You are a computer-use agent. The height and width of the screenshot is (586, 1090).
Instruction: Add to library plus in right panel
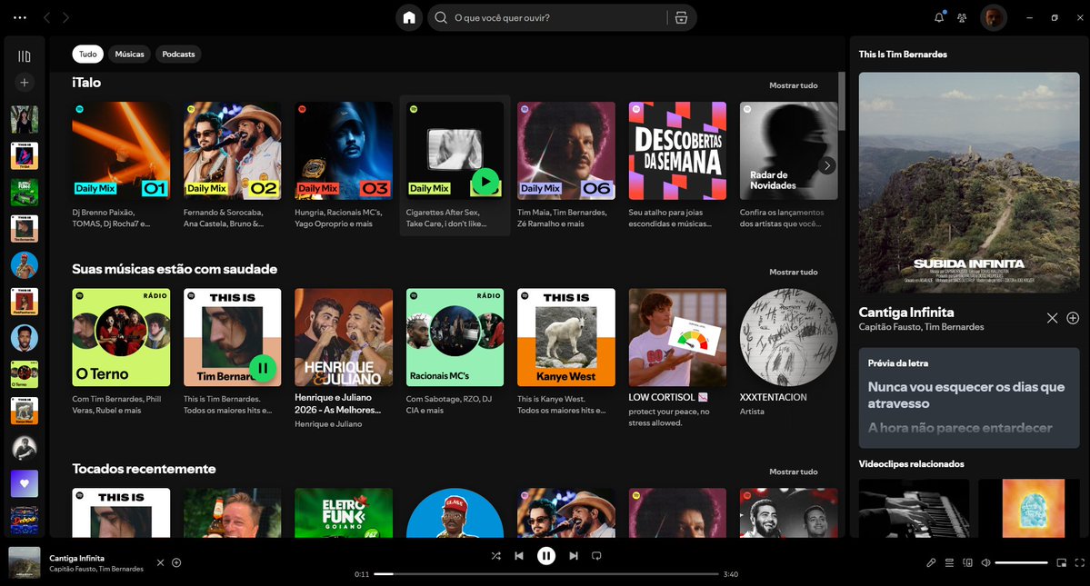tap(1073, 318)
